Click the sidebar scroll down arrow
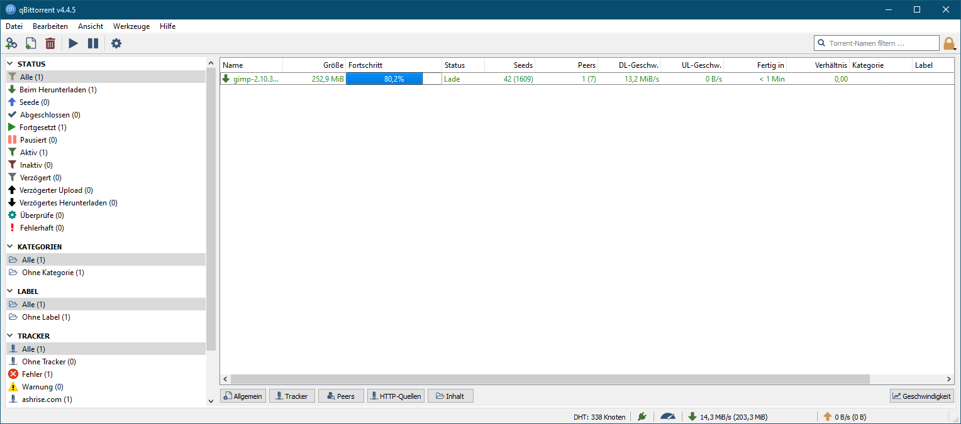The image size is (961, 424). pos(211,401)
